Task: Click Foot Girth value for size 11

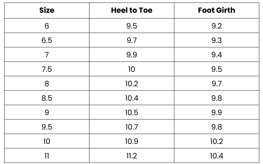Action: point(217,156)
